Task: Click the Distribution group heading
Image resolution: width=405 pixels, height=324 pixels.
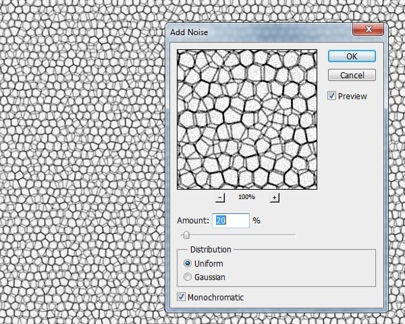Action: [x=211, y=249]
